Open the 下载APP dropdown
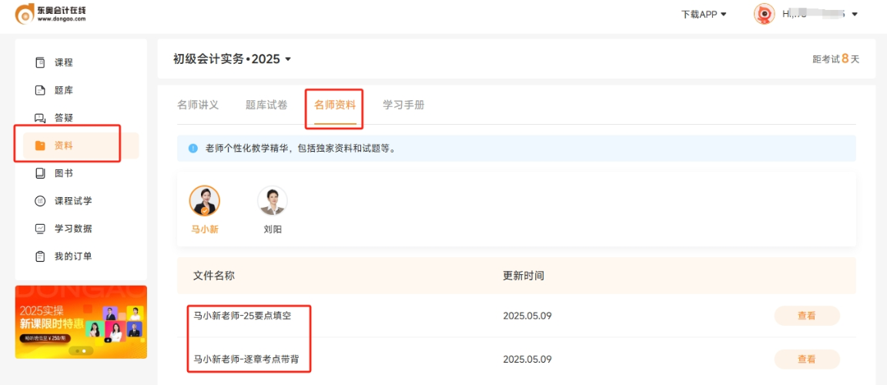 point(704,14)
